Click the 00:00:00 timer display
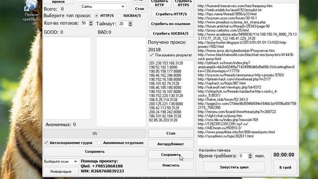The height and width of the screenshot is (179, 318). coord(284,155)
